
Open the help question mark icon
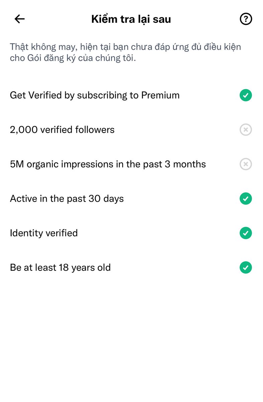point(246,19)
